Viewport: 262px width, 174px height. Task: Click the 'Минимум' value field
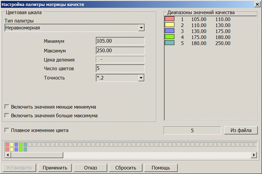(x=120, y=41)
